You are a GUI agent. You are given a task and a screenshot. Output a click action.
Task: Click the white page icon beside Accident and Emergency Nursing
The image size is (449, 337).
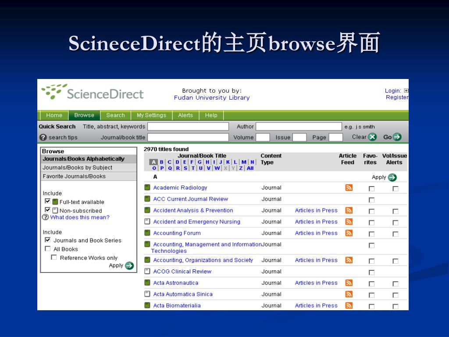[147, 221]
